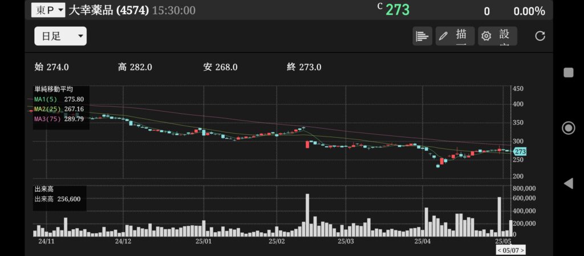Click the 273 current price tag on axis

520,151
